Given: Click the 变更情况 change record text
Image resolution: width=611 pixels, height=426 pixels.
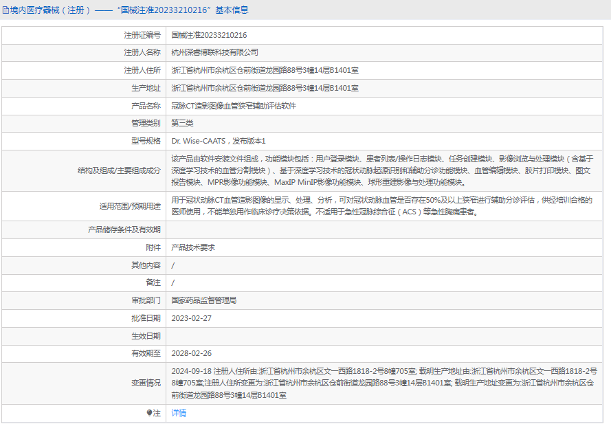Looking at the screenshot, I should coord(384,383).
